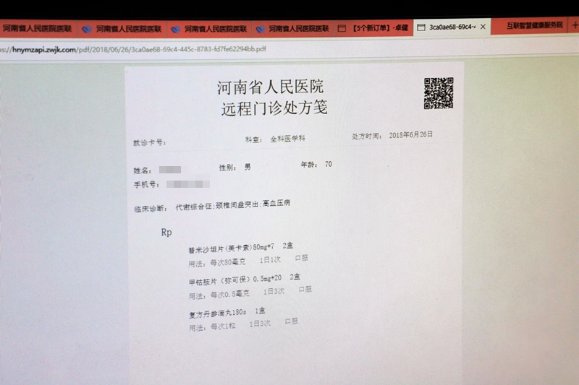Viewport: 579px width, 385px height.
Task: Click the dosage 每次80毫克
Action: 228,262
